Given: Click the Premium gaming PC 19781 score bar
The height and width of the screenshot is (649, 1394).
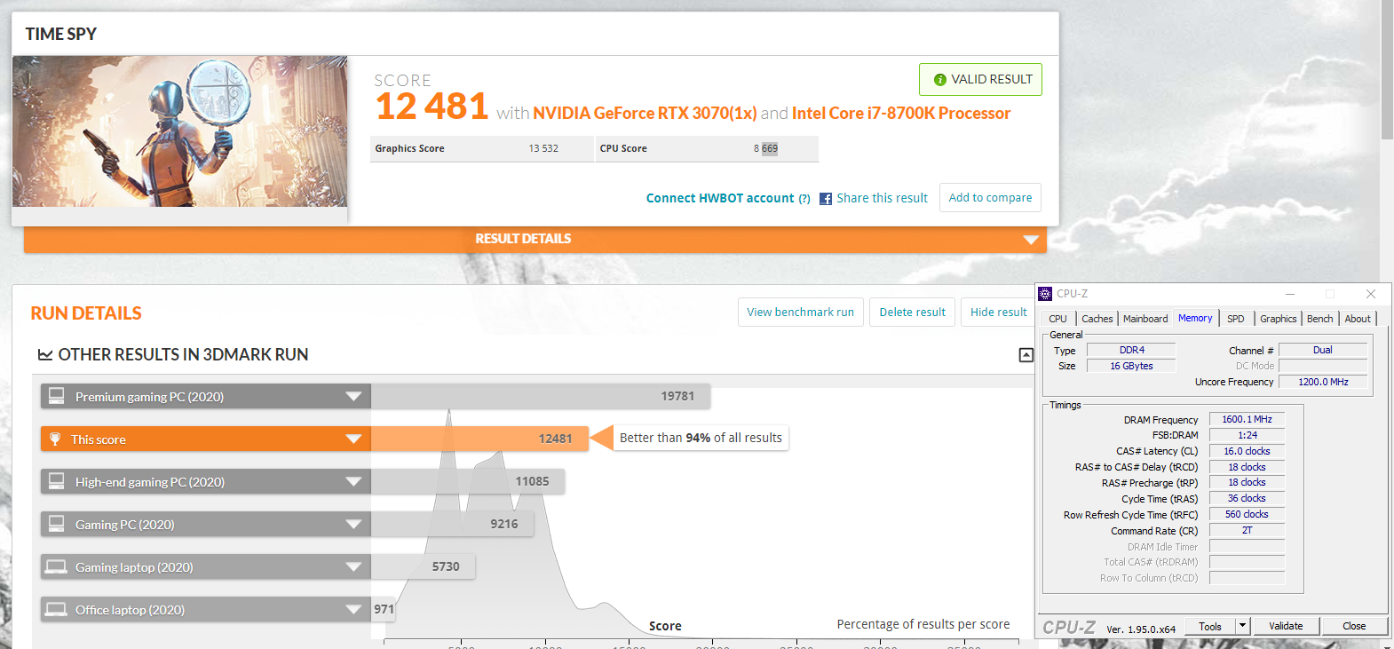Looking at the screenshot, I should click(x=541, y=396).
